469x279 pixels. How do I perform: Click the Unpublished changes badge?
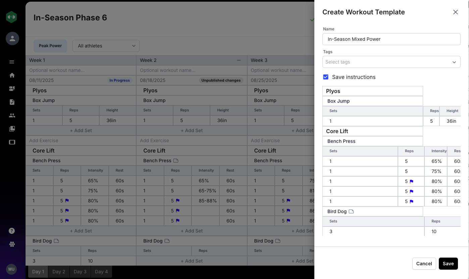pyautogui.click(x=221, y=80)
